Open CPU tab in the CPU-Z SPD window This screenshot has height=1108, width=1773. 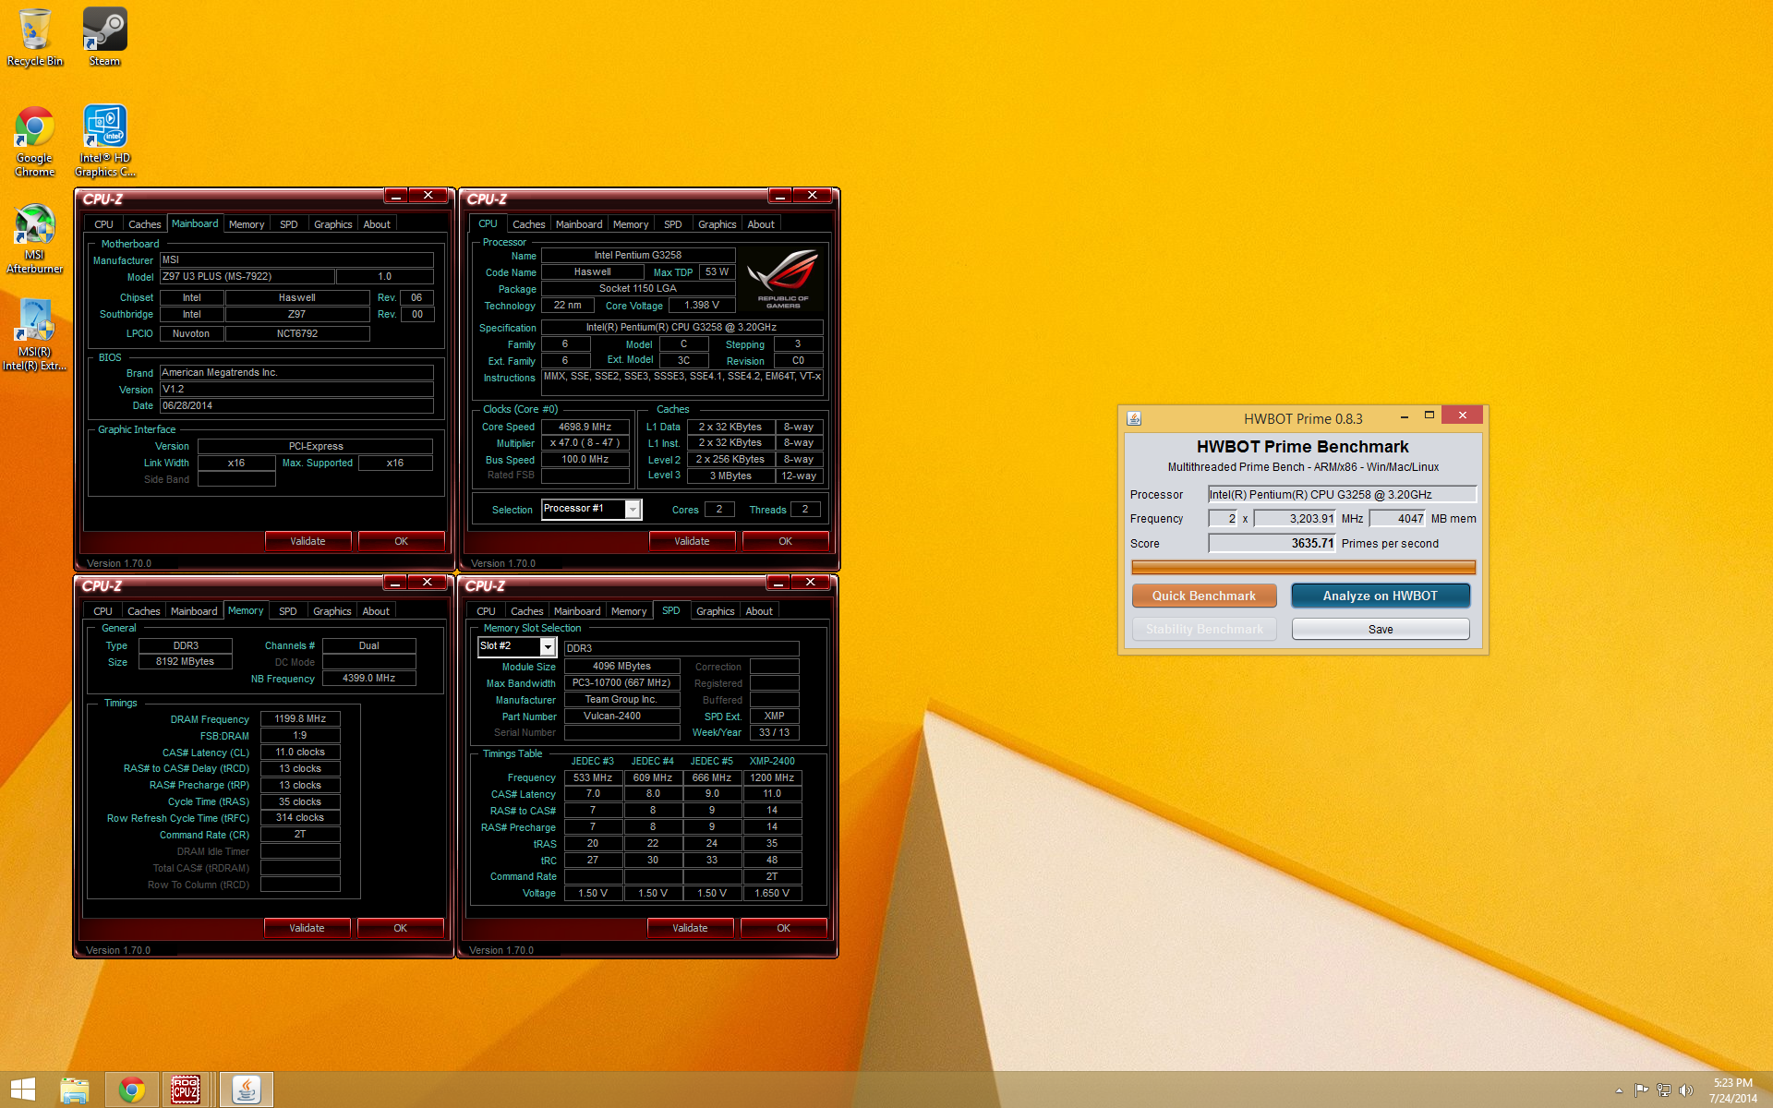click(x=486, y=611)
